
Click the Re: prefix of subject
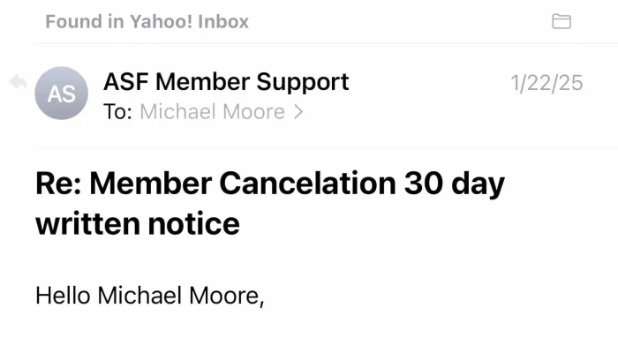pyautogui.click(x=58, y=184)
